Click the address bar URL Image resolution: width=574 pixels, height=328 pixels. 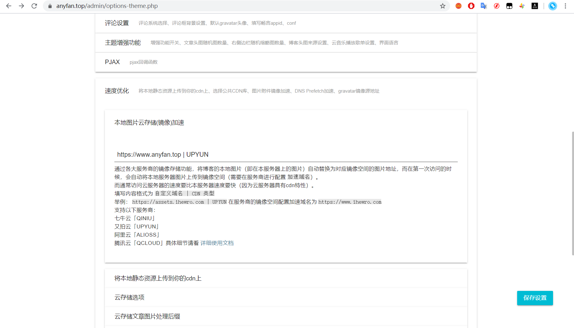click(107, 6)
